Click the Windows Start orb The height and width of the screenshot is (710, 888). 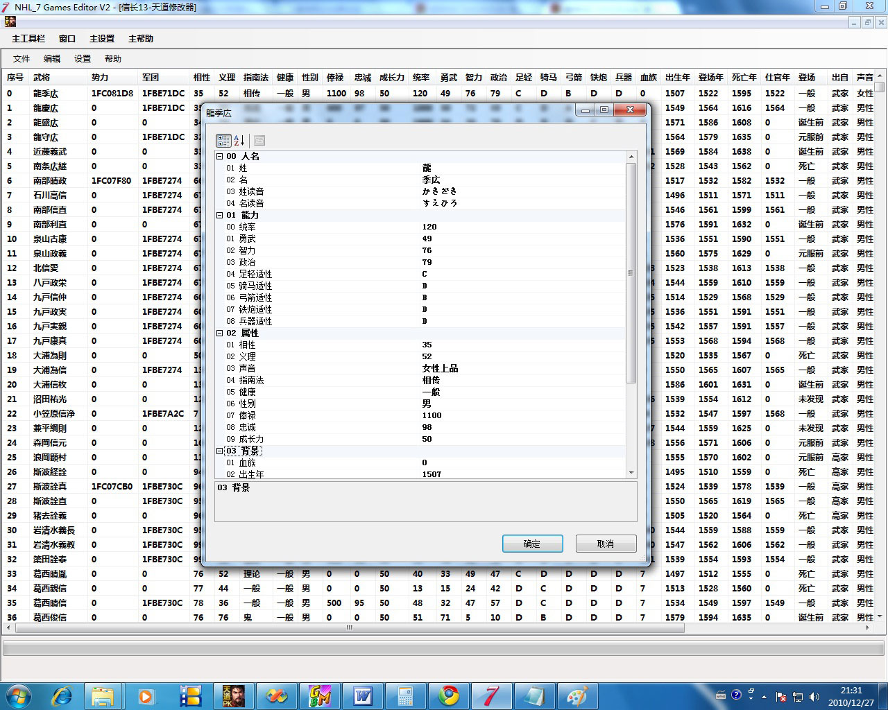point(19,695)
